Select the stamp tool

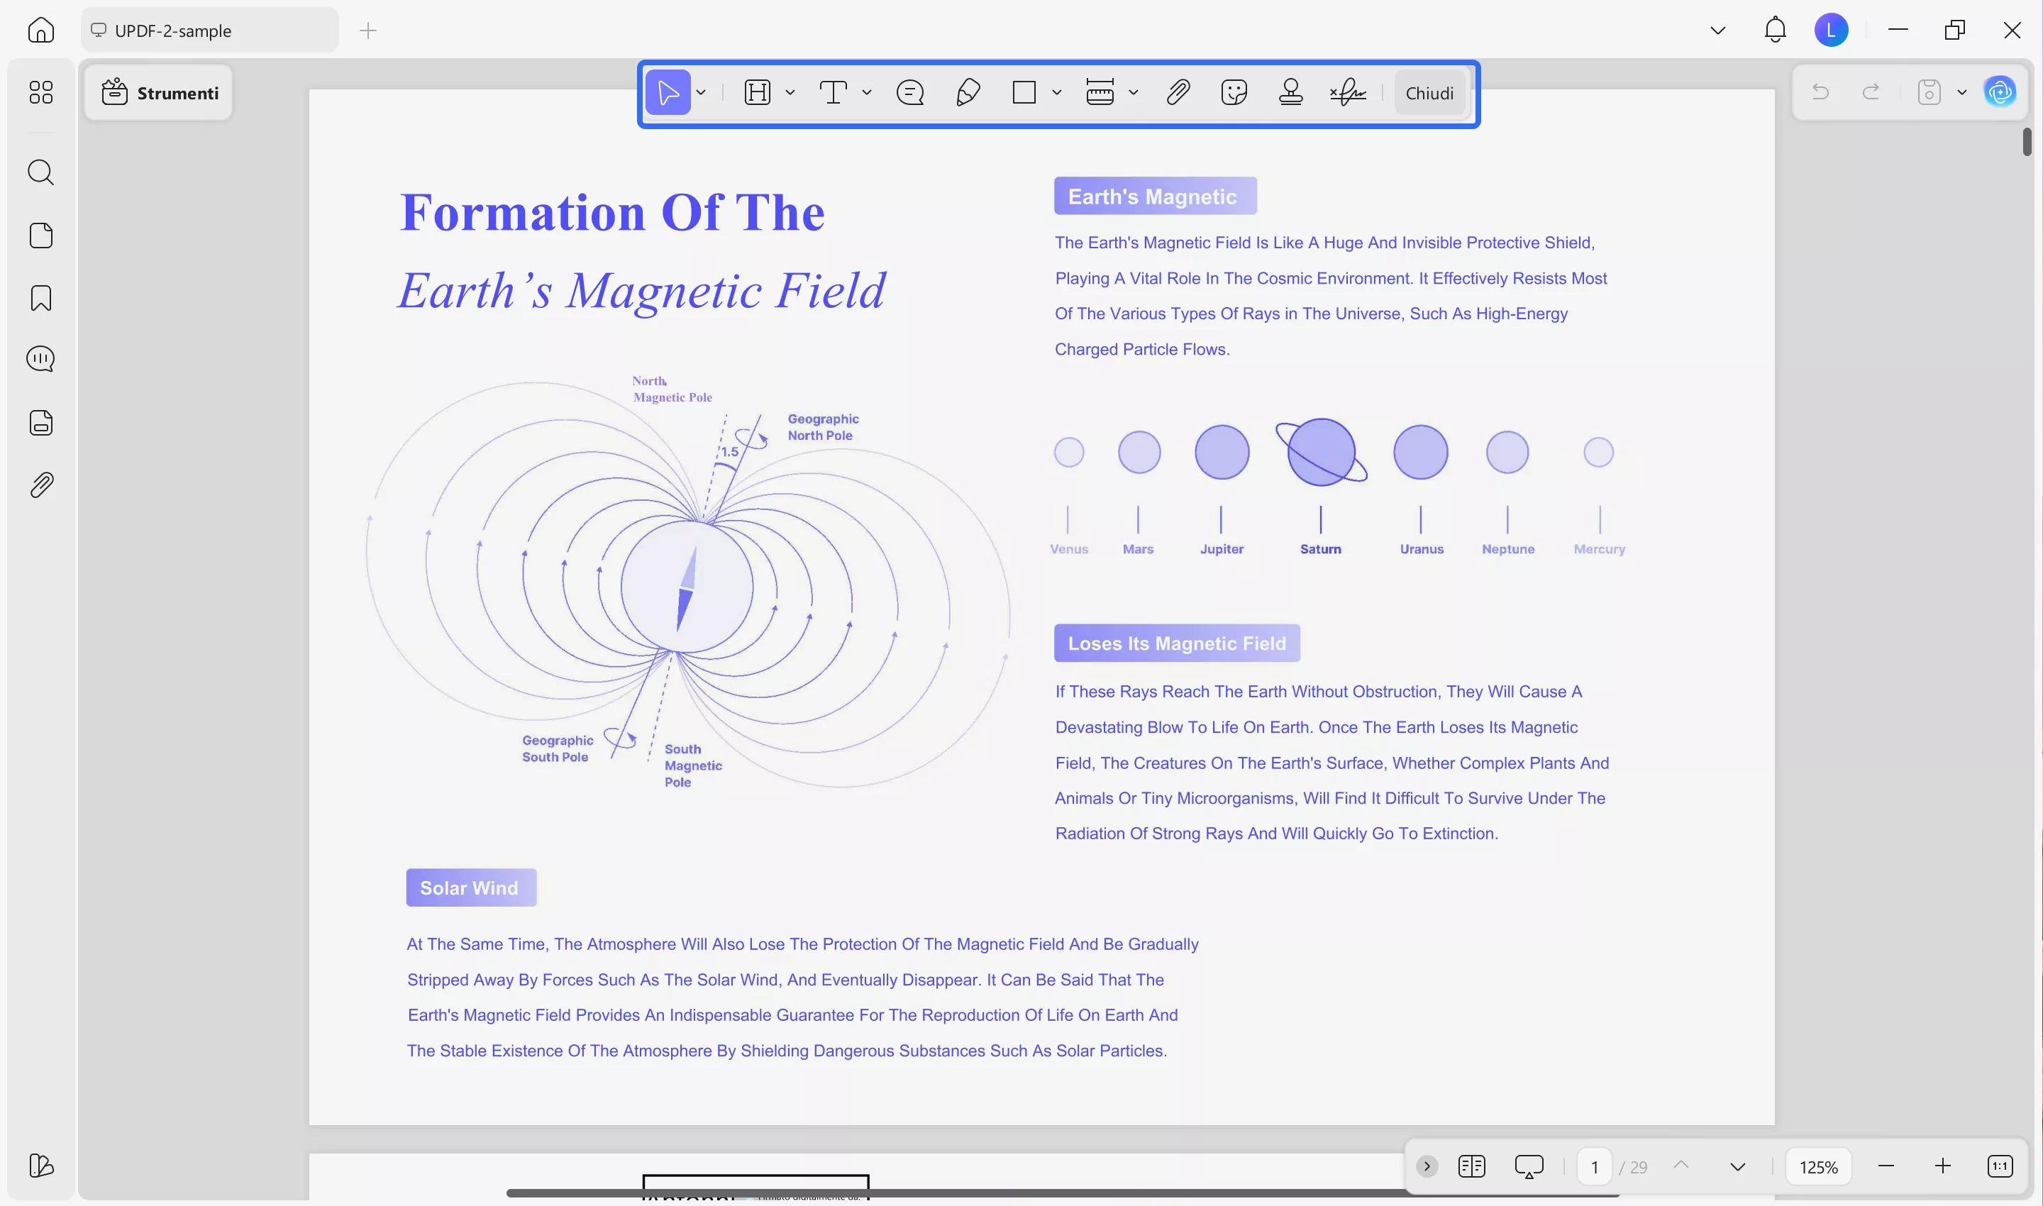tap(1290, 93)
